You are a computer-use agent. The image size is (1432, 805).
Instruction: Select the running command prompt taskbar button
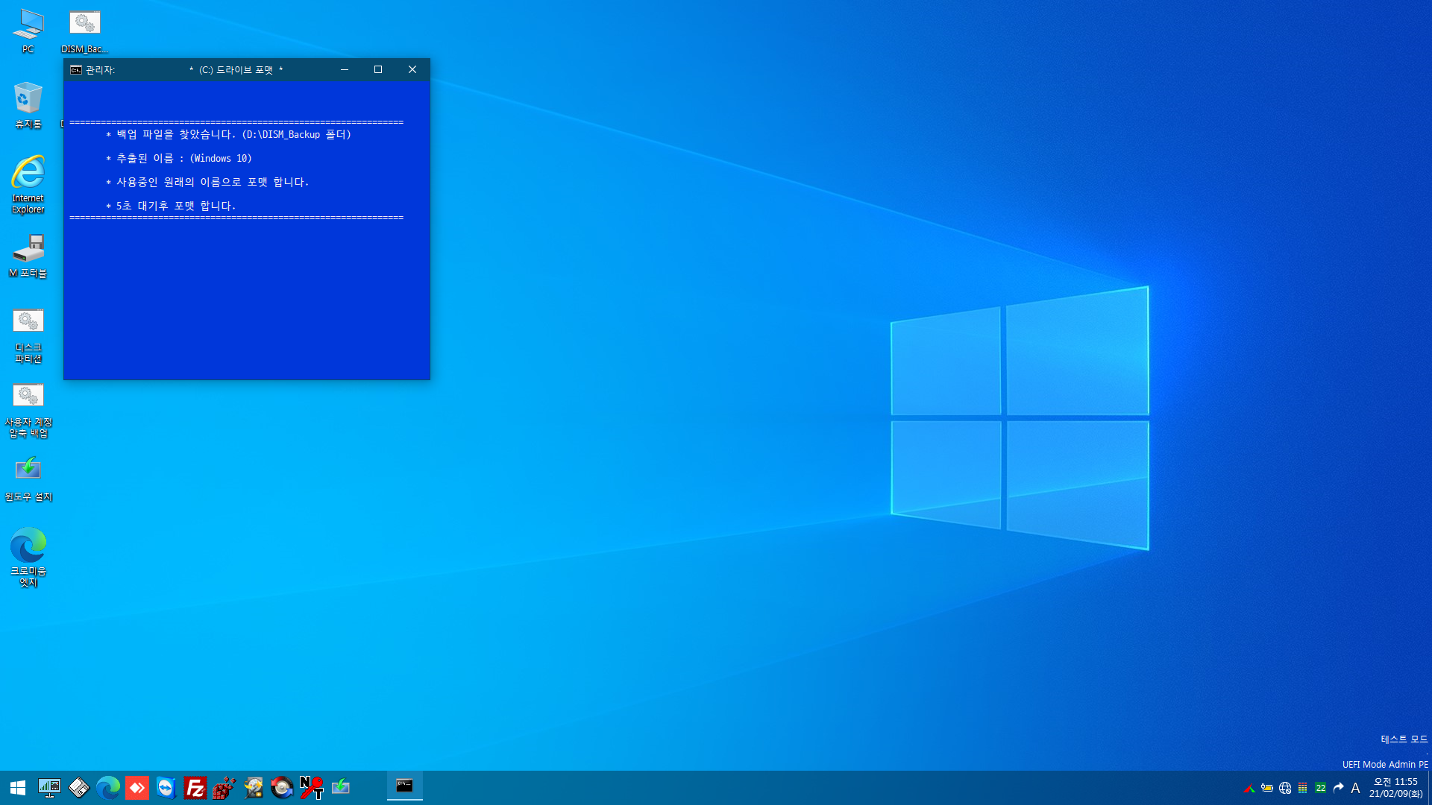[x=404, y=787]
